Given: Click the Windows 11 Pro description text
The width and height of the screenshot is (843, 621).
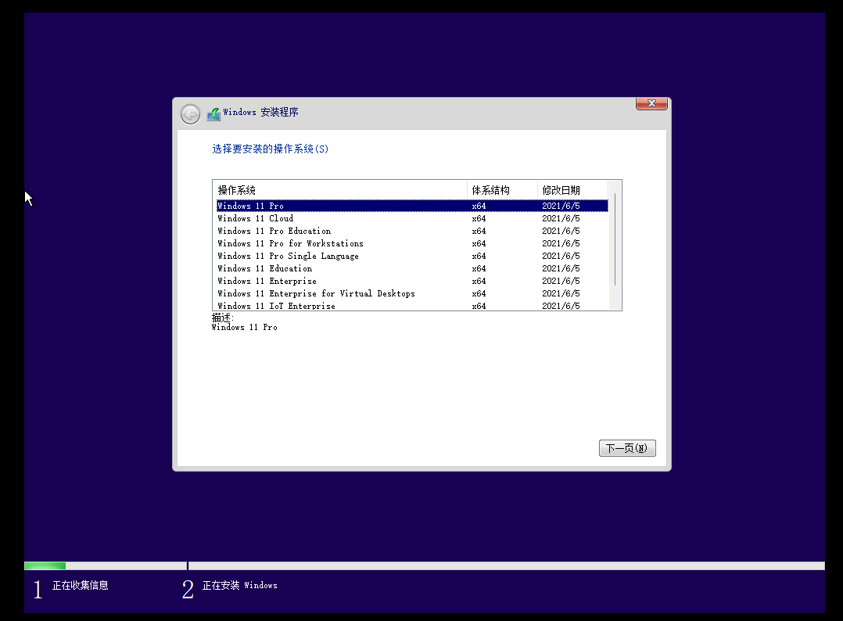Looking at the screenshot, I should [x=245, y=327].
